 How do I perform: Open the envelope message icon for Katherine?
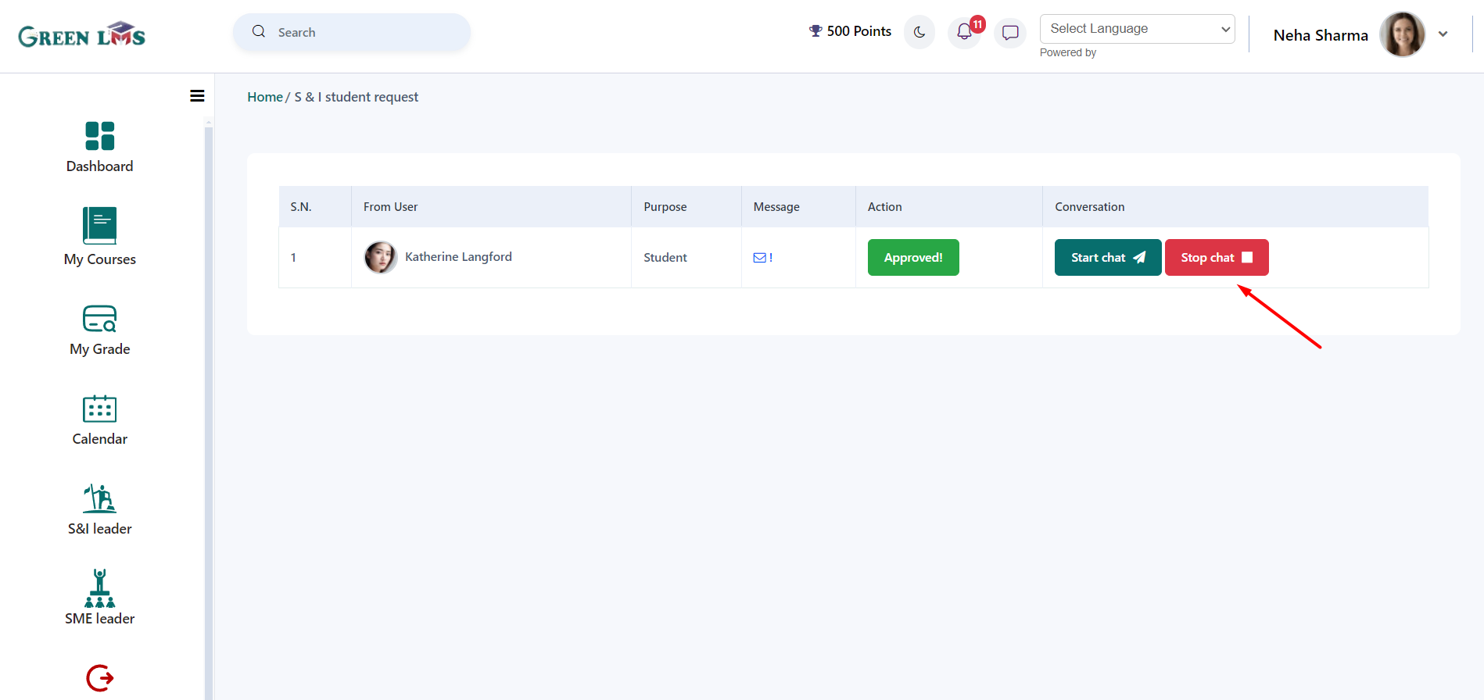pos(759,258)
